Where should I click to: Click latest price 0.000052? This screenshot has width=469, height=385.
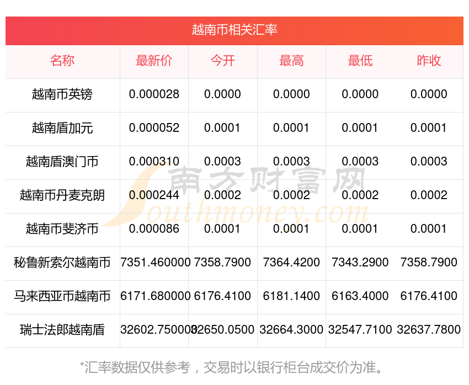click(154, 128)
